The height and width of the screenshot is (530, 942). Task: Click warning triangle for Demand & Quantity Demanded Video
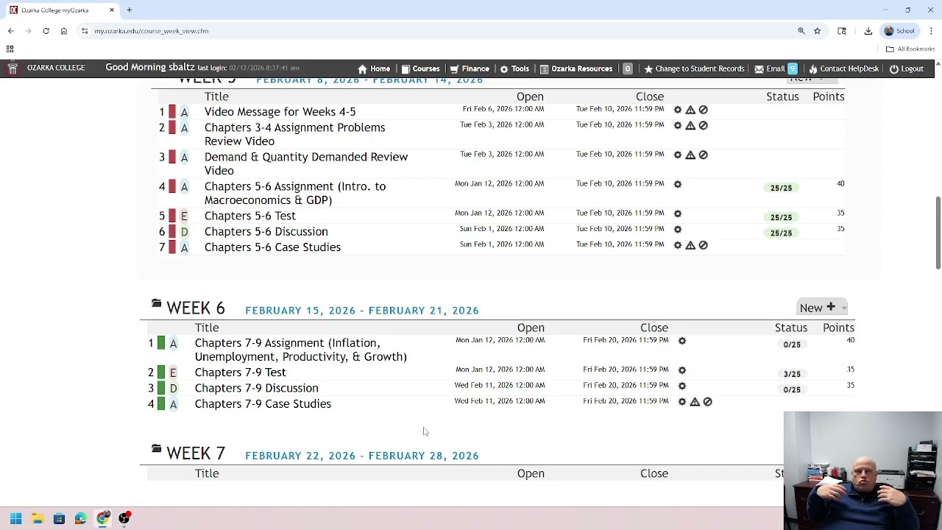click(x=690, y=155)
